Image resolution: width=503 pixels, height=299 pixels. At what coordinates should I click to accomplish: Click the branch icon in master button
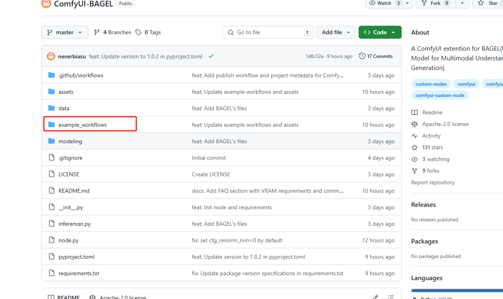point(50,33)
